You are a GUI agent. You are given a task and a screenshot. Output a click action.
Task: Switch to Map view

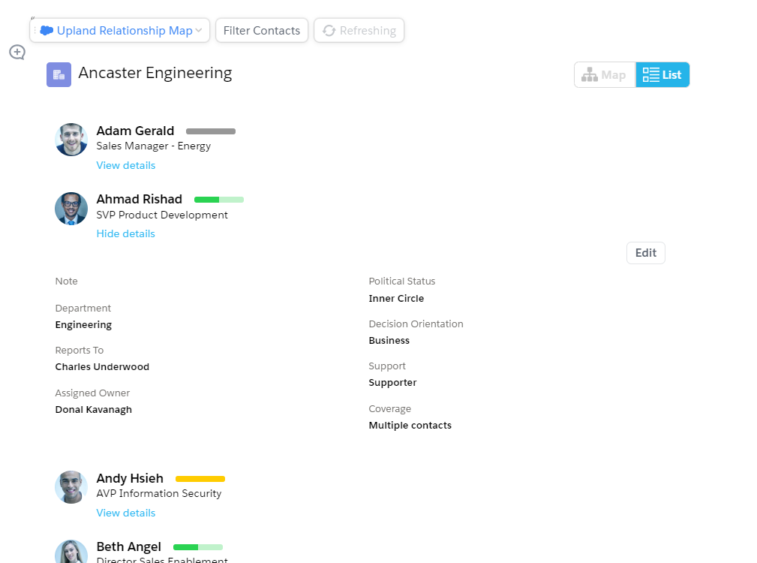coord(605,75)
